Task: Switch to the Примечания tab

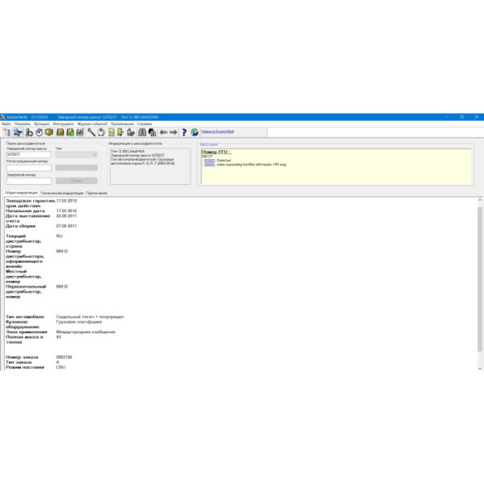Action: coord(98,193)
